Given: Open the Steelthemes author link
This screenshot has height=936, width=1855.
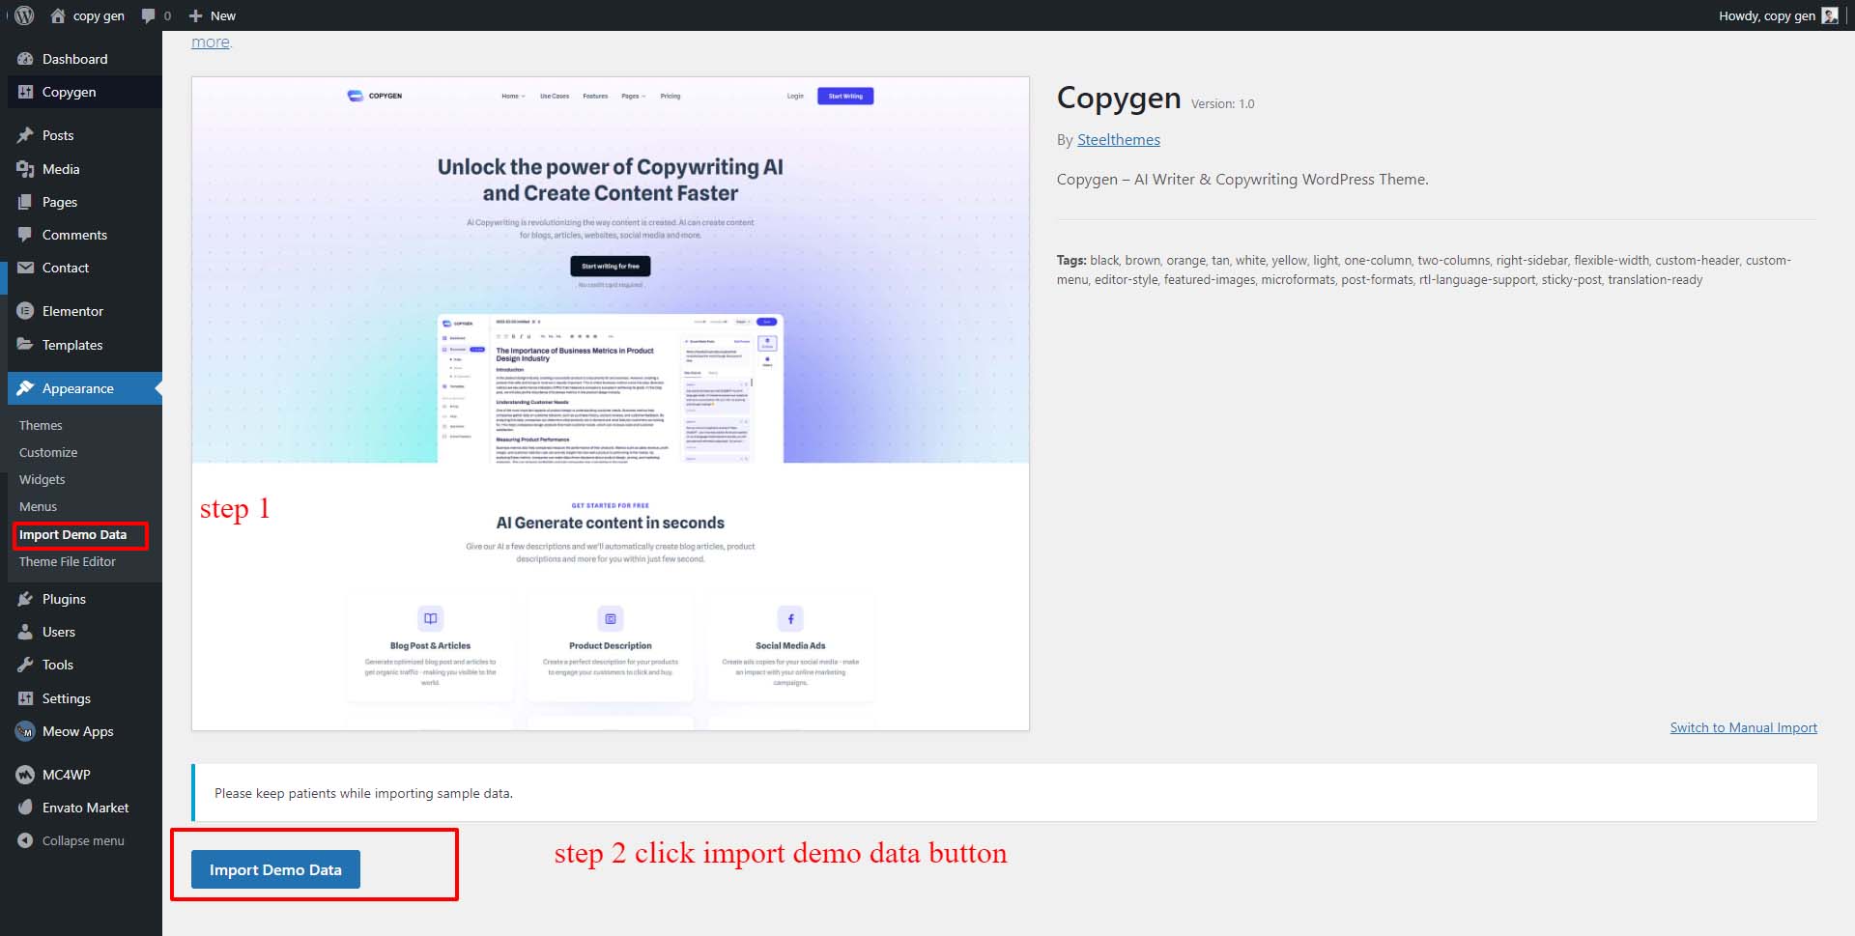Looking at the screenshot, I should pyautogui.click(x=1119, y=139).
